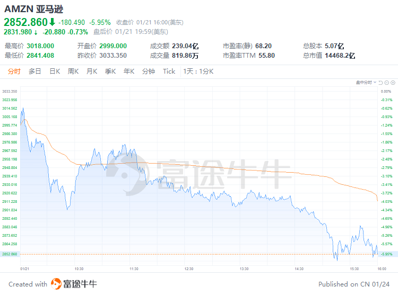398x295 pixels.
Task: Click the 1天 : 1分K option
Action: tap(198, 71)
